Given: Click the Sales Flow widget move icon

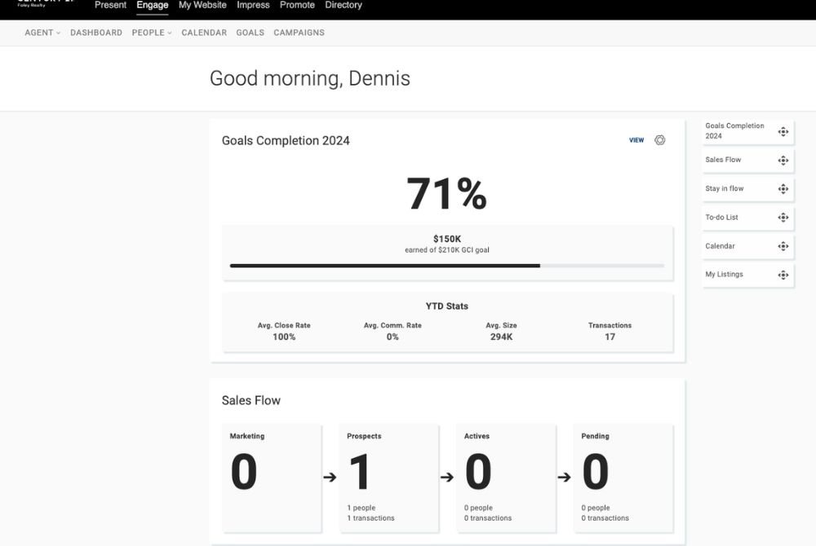Looking at the screenshot, I should click(x=783, y=161).
